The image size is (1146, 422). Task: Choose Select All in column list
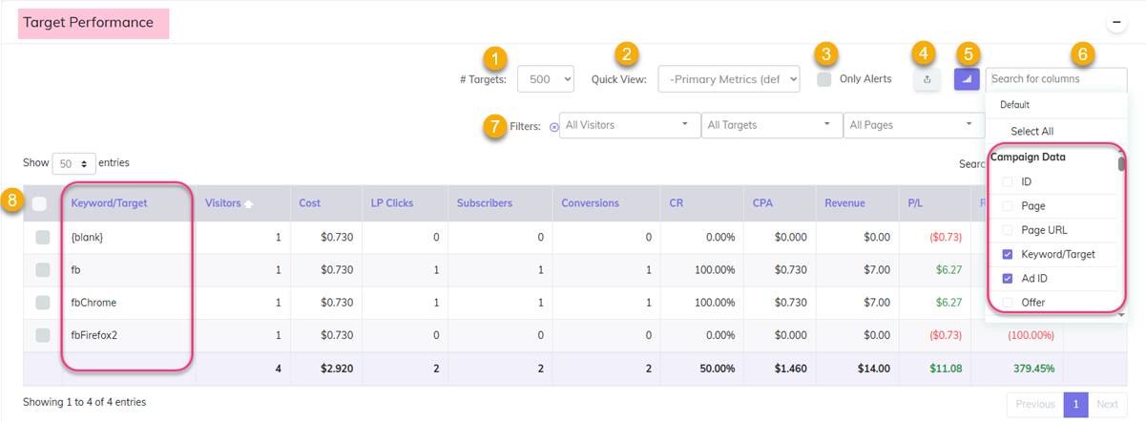pos(1031,132)
